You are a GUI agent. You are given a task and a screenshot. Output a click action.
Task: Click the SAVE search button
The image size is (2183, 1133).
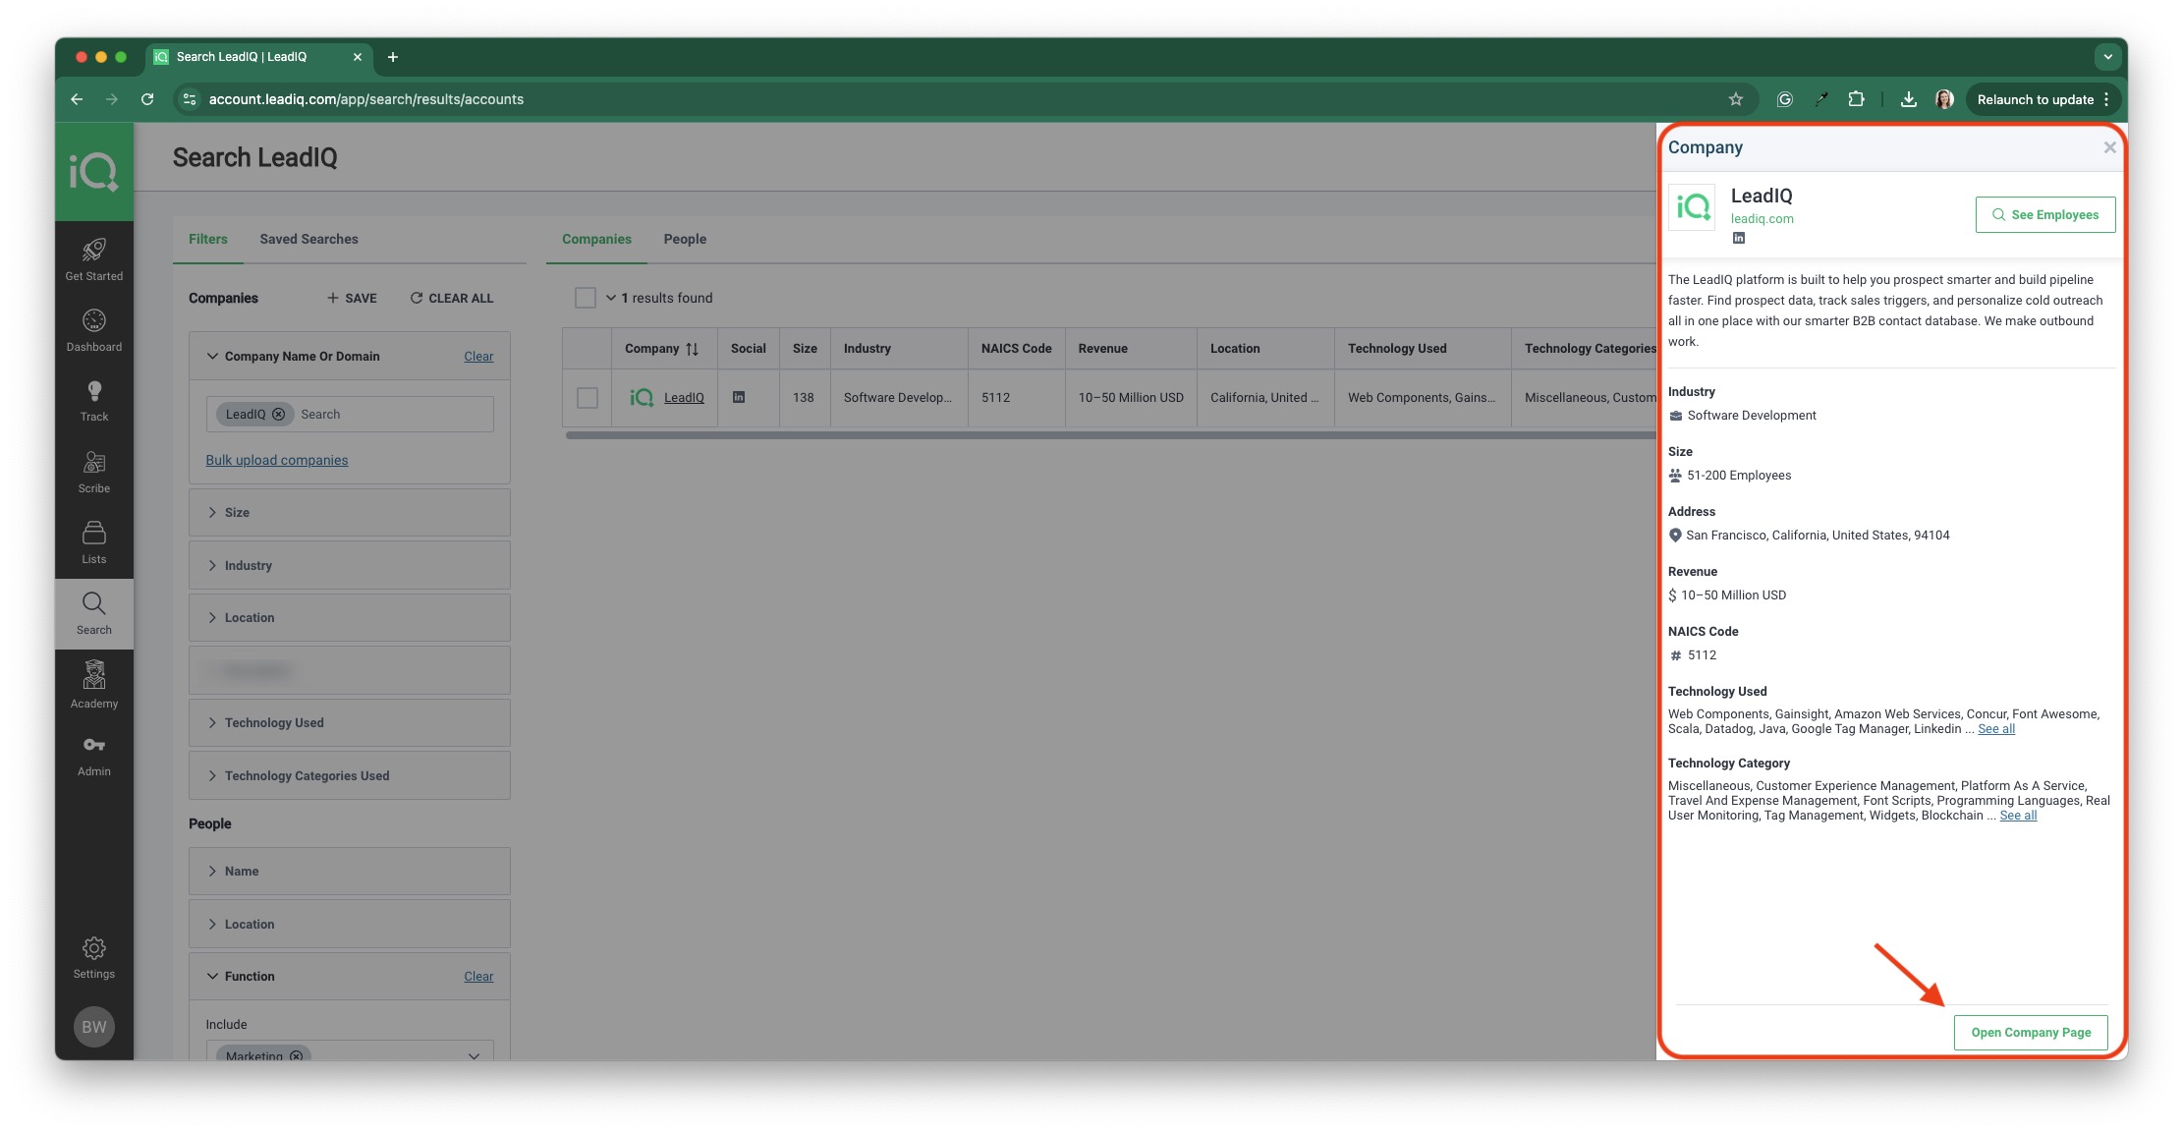point(352,298)
